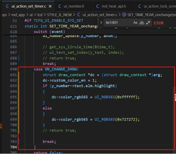Click 'dc->custom_color_en = 1;' line
The width and height of the screenshot is (176, 154).
click(69, 80)
